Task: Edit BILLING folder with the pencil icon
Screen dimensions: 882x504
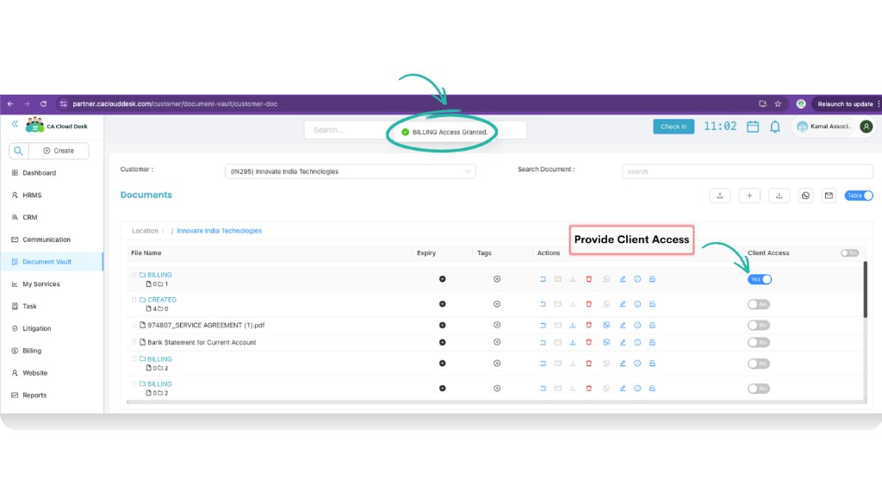Action: [623, 278]
